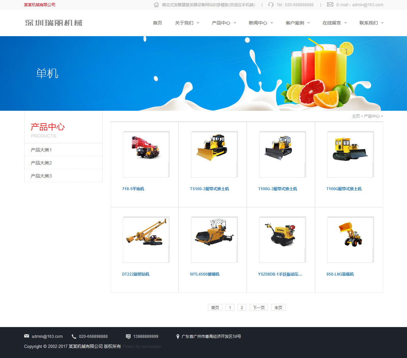Click the footer location pin icon
Image resolution: width=407 pixels, height=358 pixels.
point(178,337)
